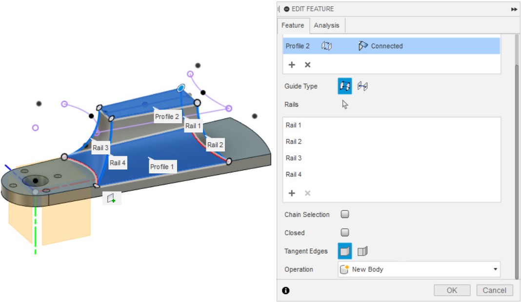This screenshot has height=302, width=521.
Task: Toggle the Closed checkbox
Action: 345,233
